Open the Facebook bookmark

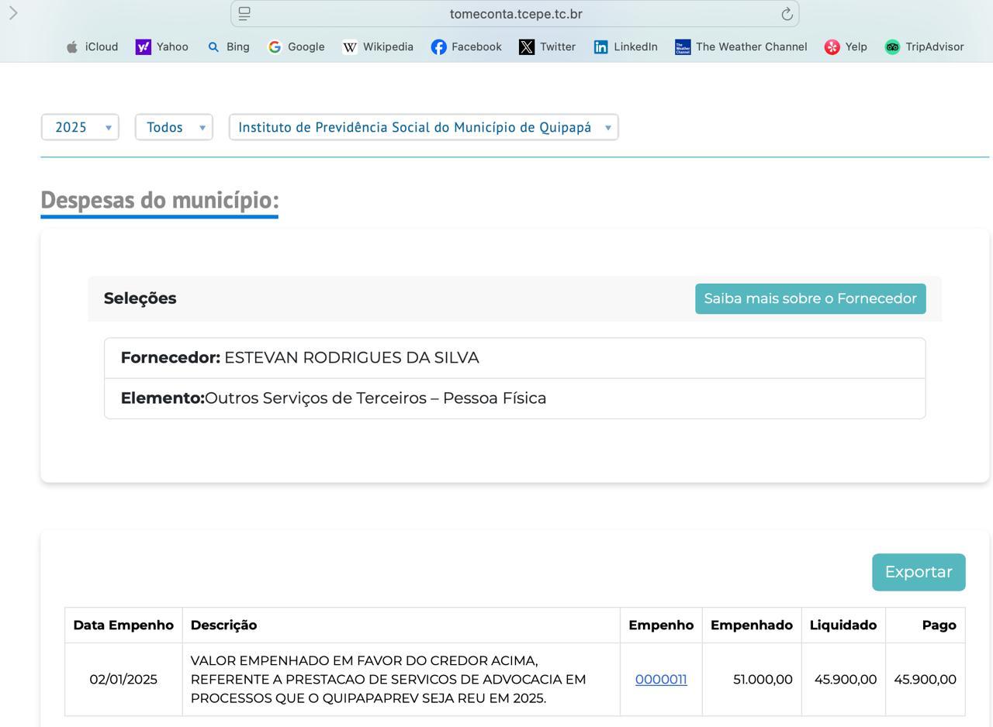466,47
